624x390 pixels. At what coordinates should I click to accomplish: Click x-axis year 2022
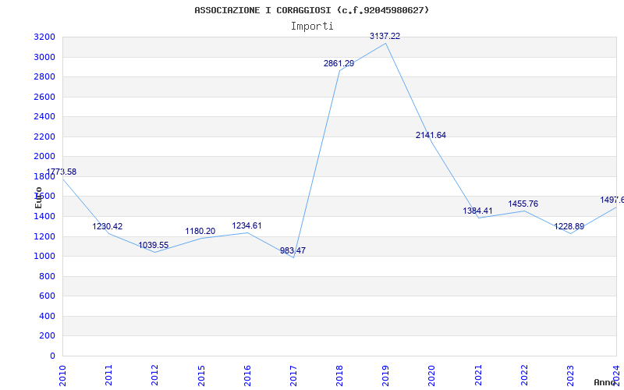[524, 375]
